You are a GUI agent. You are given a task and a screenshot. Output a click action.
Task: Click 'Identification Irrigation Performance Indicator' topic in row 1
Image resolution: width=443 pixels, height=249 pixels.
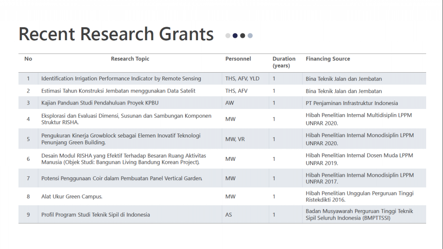click(121, 79)
